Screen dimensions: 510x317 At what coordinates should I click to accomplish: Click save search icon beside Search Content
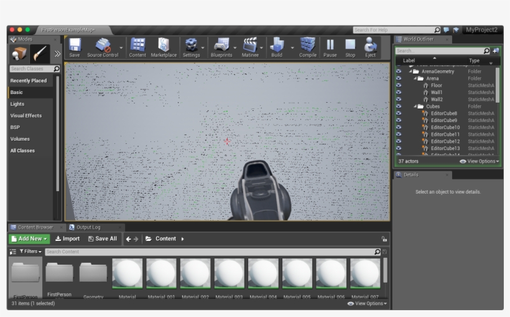tap(385, 252)
